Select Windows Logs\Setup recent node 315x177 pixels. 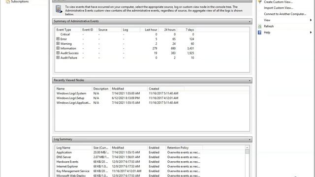(x=70, y=98)
